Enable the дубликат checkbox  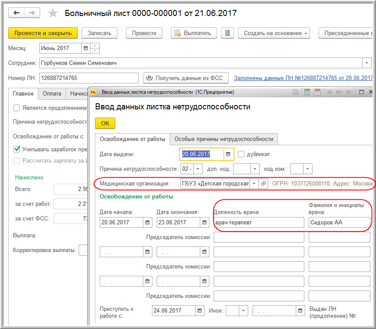coord(241,154)
